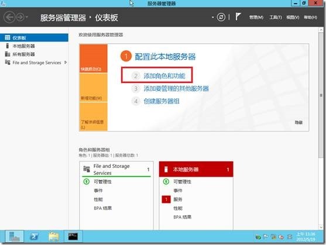The height and width of the screenshot is (245, 326).
Task: Click 隐藏 to hide welcome panel
Action: [298, 122]
